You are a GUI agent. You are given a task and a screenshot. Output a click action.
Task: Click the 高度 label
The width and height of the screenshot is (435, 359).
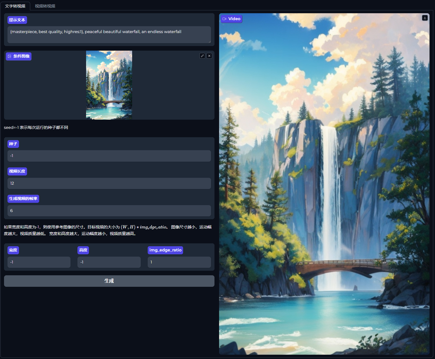83,250
